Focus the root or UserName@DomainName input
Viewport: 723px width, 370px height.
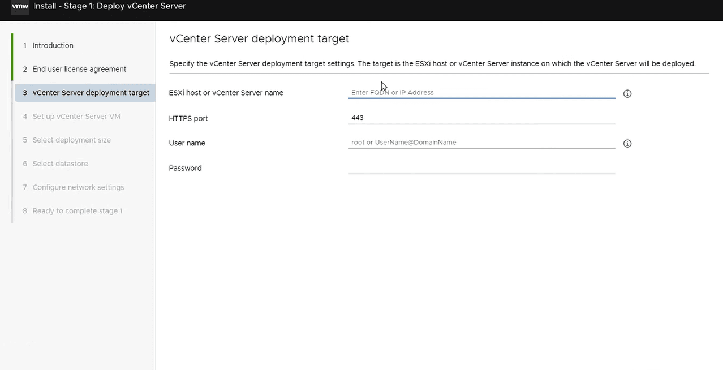point(481,143)
